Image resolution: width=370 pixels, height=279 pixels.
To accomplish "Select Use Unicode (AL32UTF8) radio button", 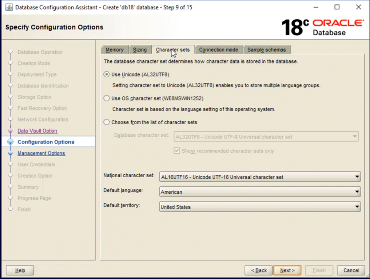I will (x=107, y=74).
